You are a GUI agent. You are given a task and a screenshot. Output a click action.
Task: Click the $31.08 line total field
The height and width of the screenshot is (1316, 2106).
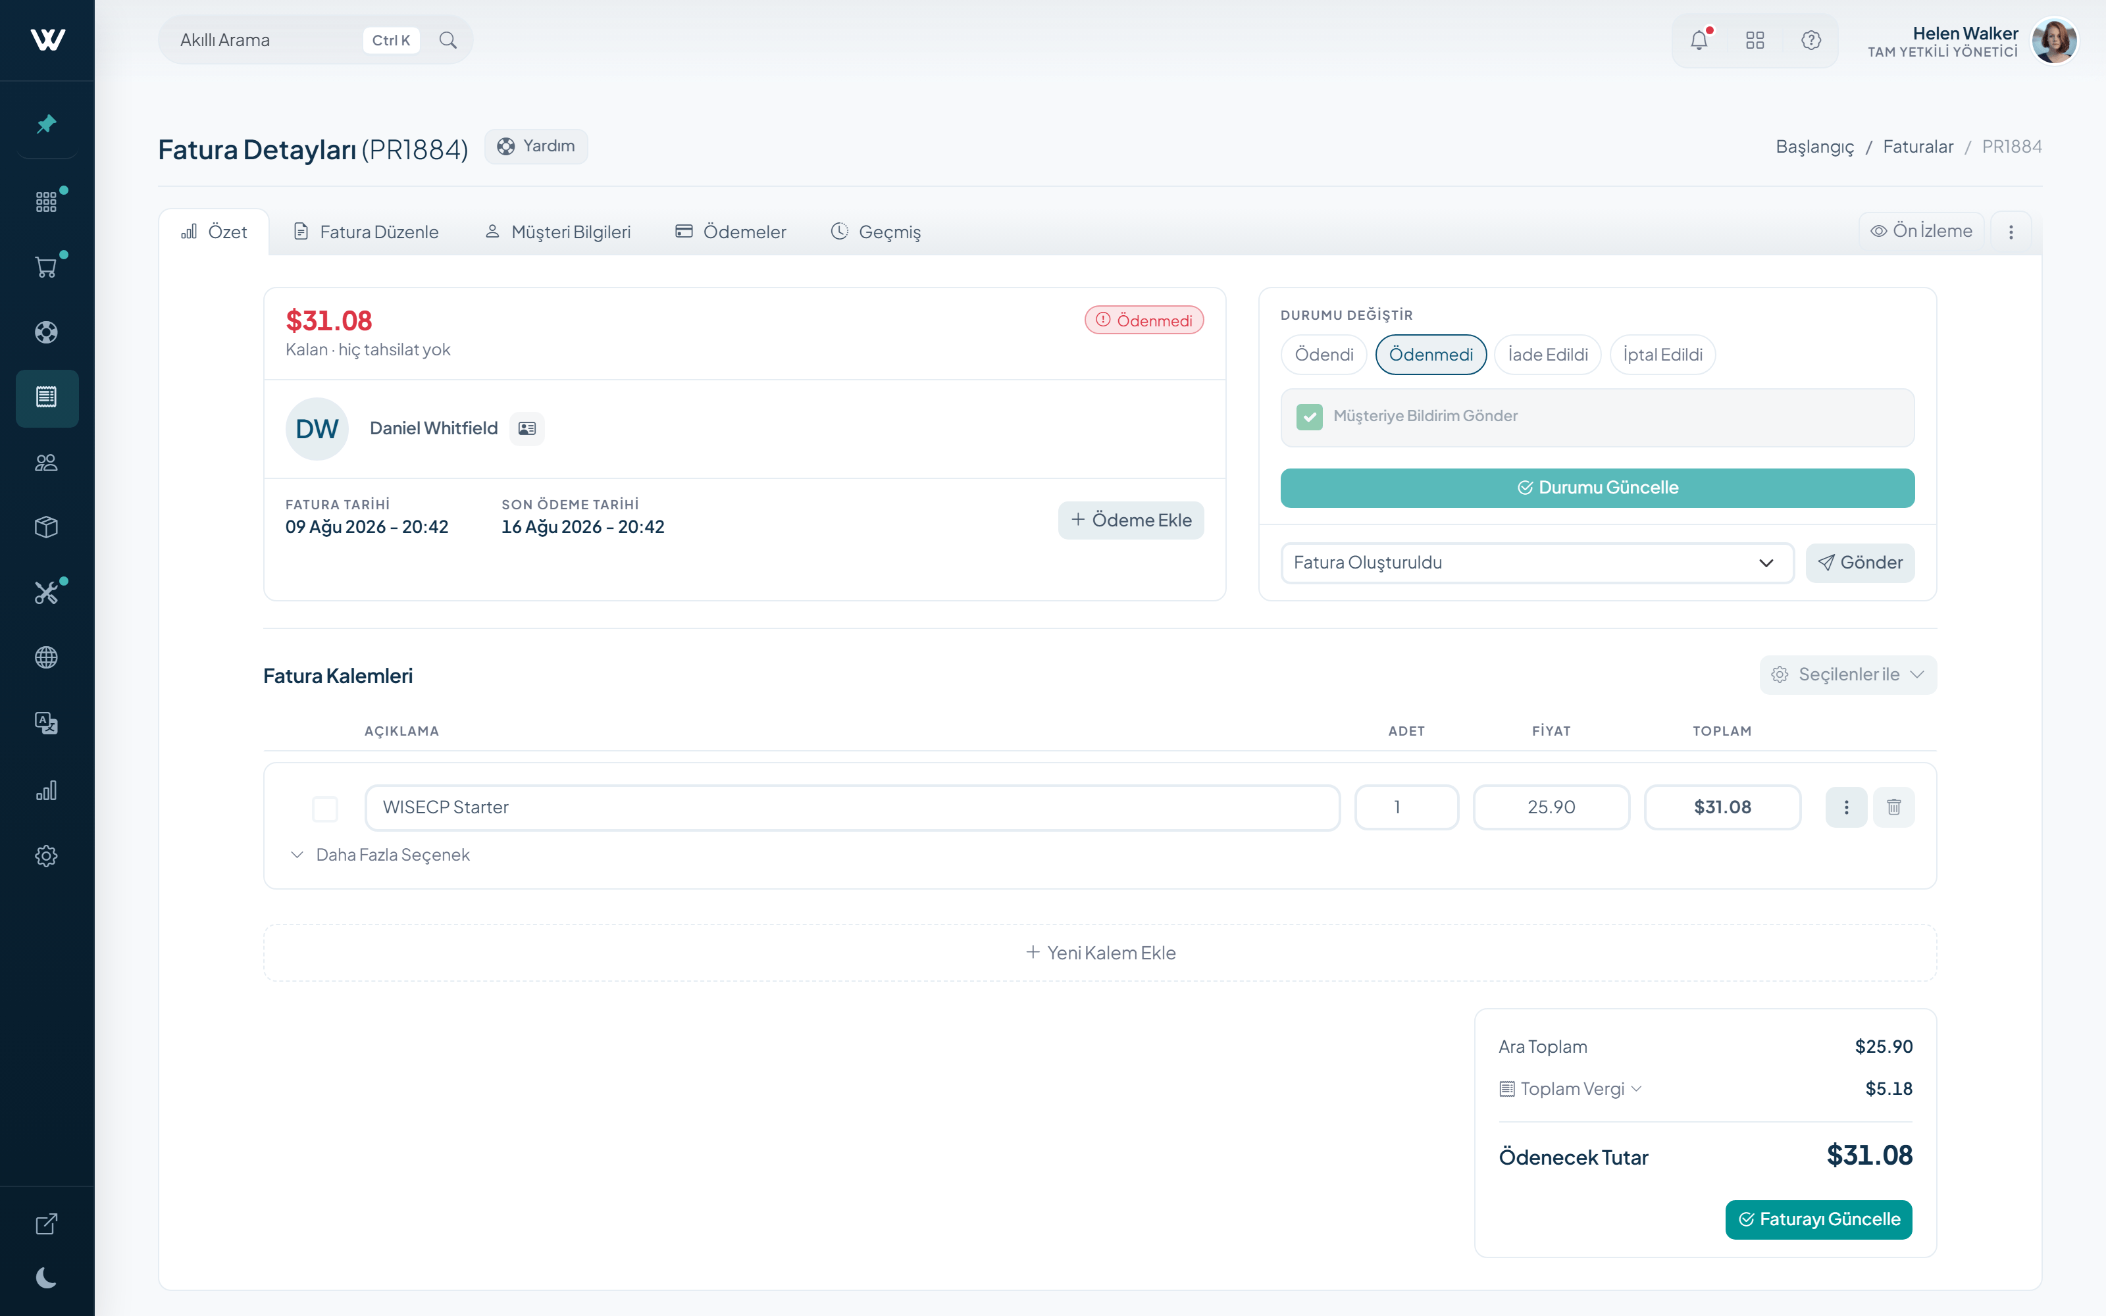tap(1722, 808)
